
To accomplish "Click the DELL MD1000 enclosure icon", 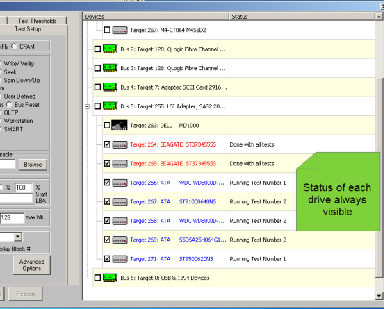I will [120, 125].
